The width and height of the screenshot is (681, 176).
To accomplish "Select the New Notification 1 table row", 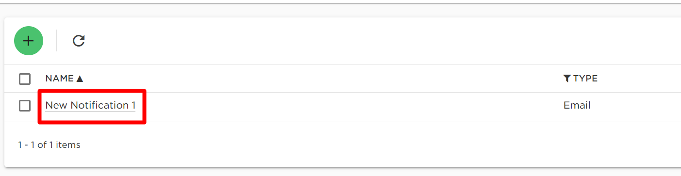I will pos(343,107).
